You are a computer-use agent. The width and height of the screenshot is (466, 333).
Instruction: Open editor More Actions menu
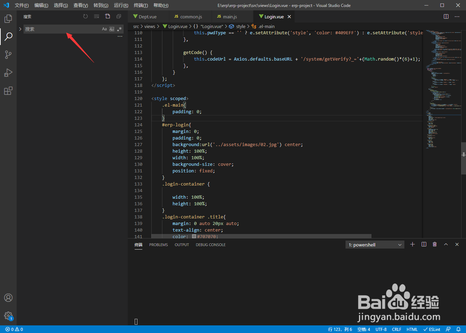point(457,17)
